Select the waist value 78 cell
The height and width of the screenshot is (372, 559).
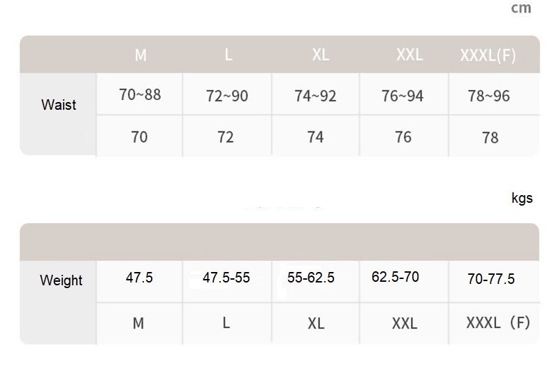[491, 138]
